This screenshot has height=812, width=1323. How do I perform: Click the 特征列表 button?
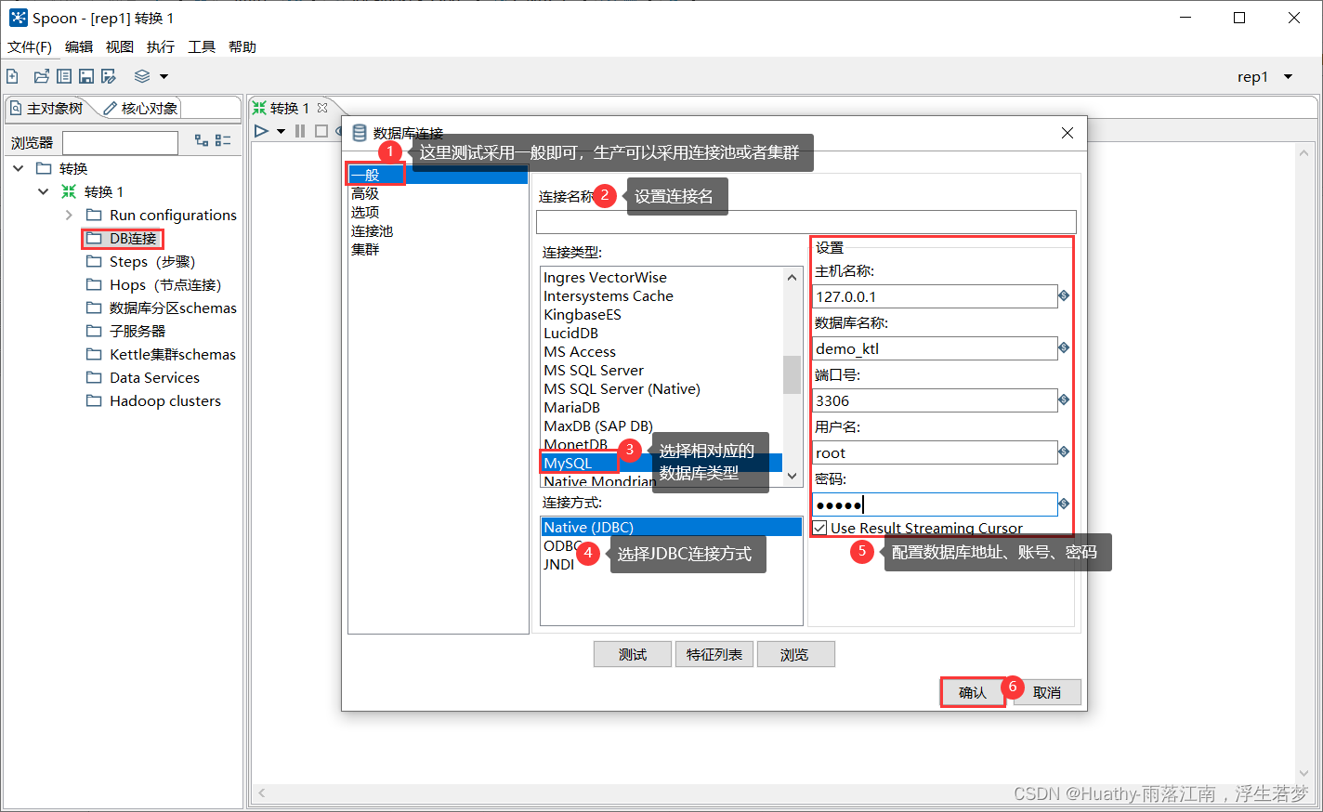[714, 654]
